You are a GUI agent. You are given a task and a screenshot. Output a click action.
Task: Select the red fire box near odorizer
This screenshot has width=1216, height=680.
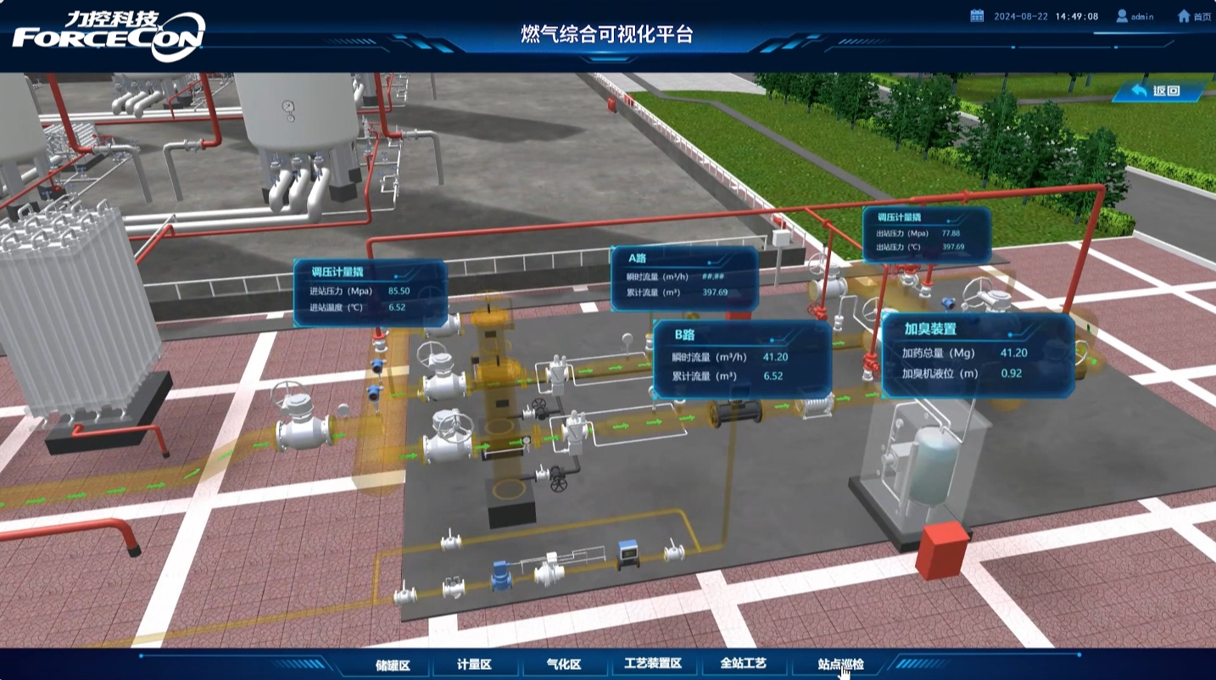[x=942, y=549]
